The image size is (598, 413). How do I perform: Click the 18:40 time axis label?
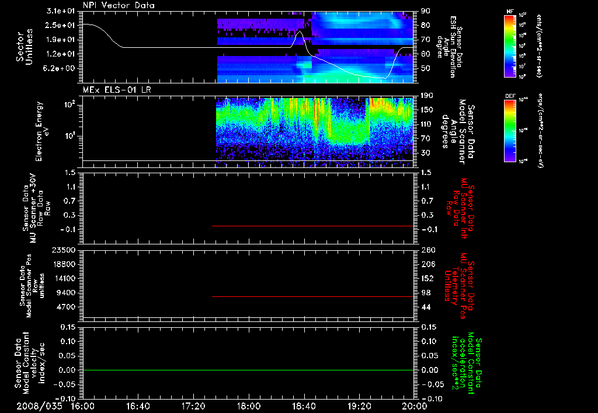point(304,406)
